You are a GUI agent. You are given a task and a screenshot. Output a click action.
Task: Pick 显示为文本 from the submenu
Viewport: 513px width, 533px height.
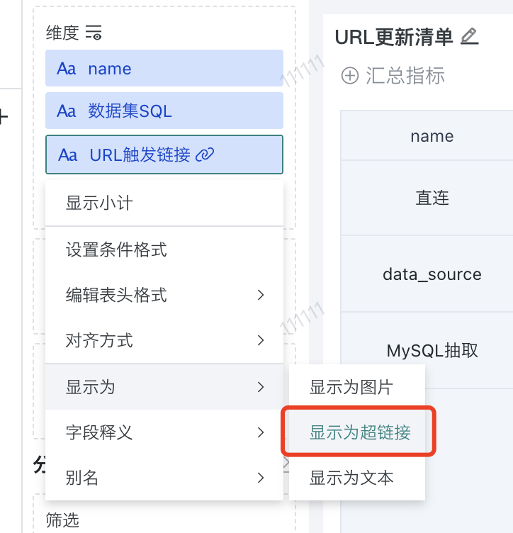(x=351, y=478)
